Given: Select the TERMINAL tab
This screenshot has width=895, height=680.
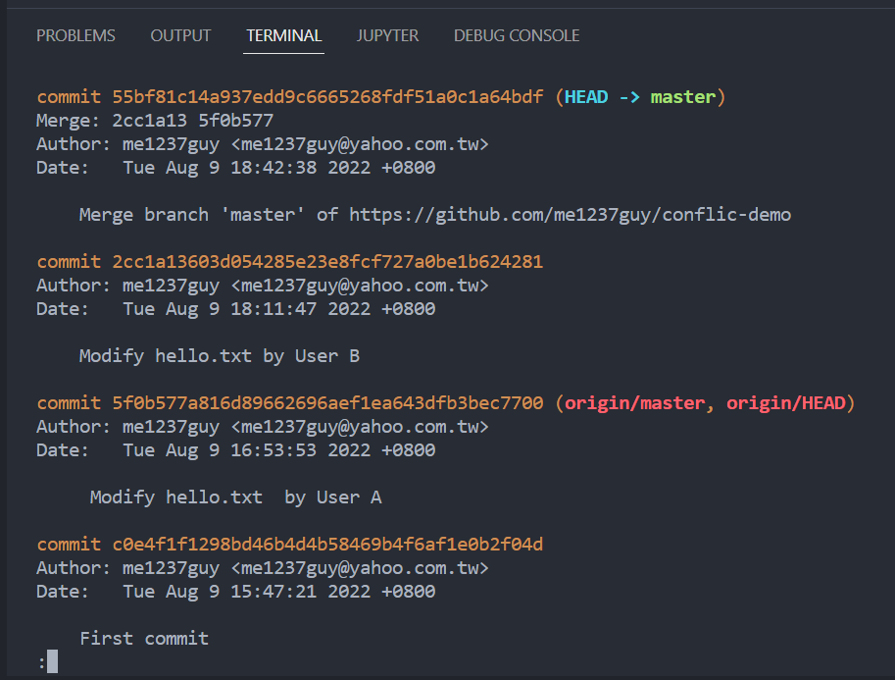Looking at the screenshot, I should [283, 35].
